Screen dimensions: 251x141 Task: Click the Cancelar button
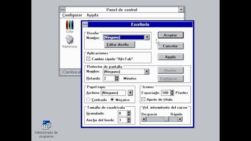pyautogui.click(x=171, y=46)
